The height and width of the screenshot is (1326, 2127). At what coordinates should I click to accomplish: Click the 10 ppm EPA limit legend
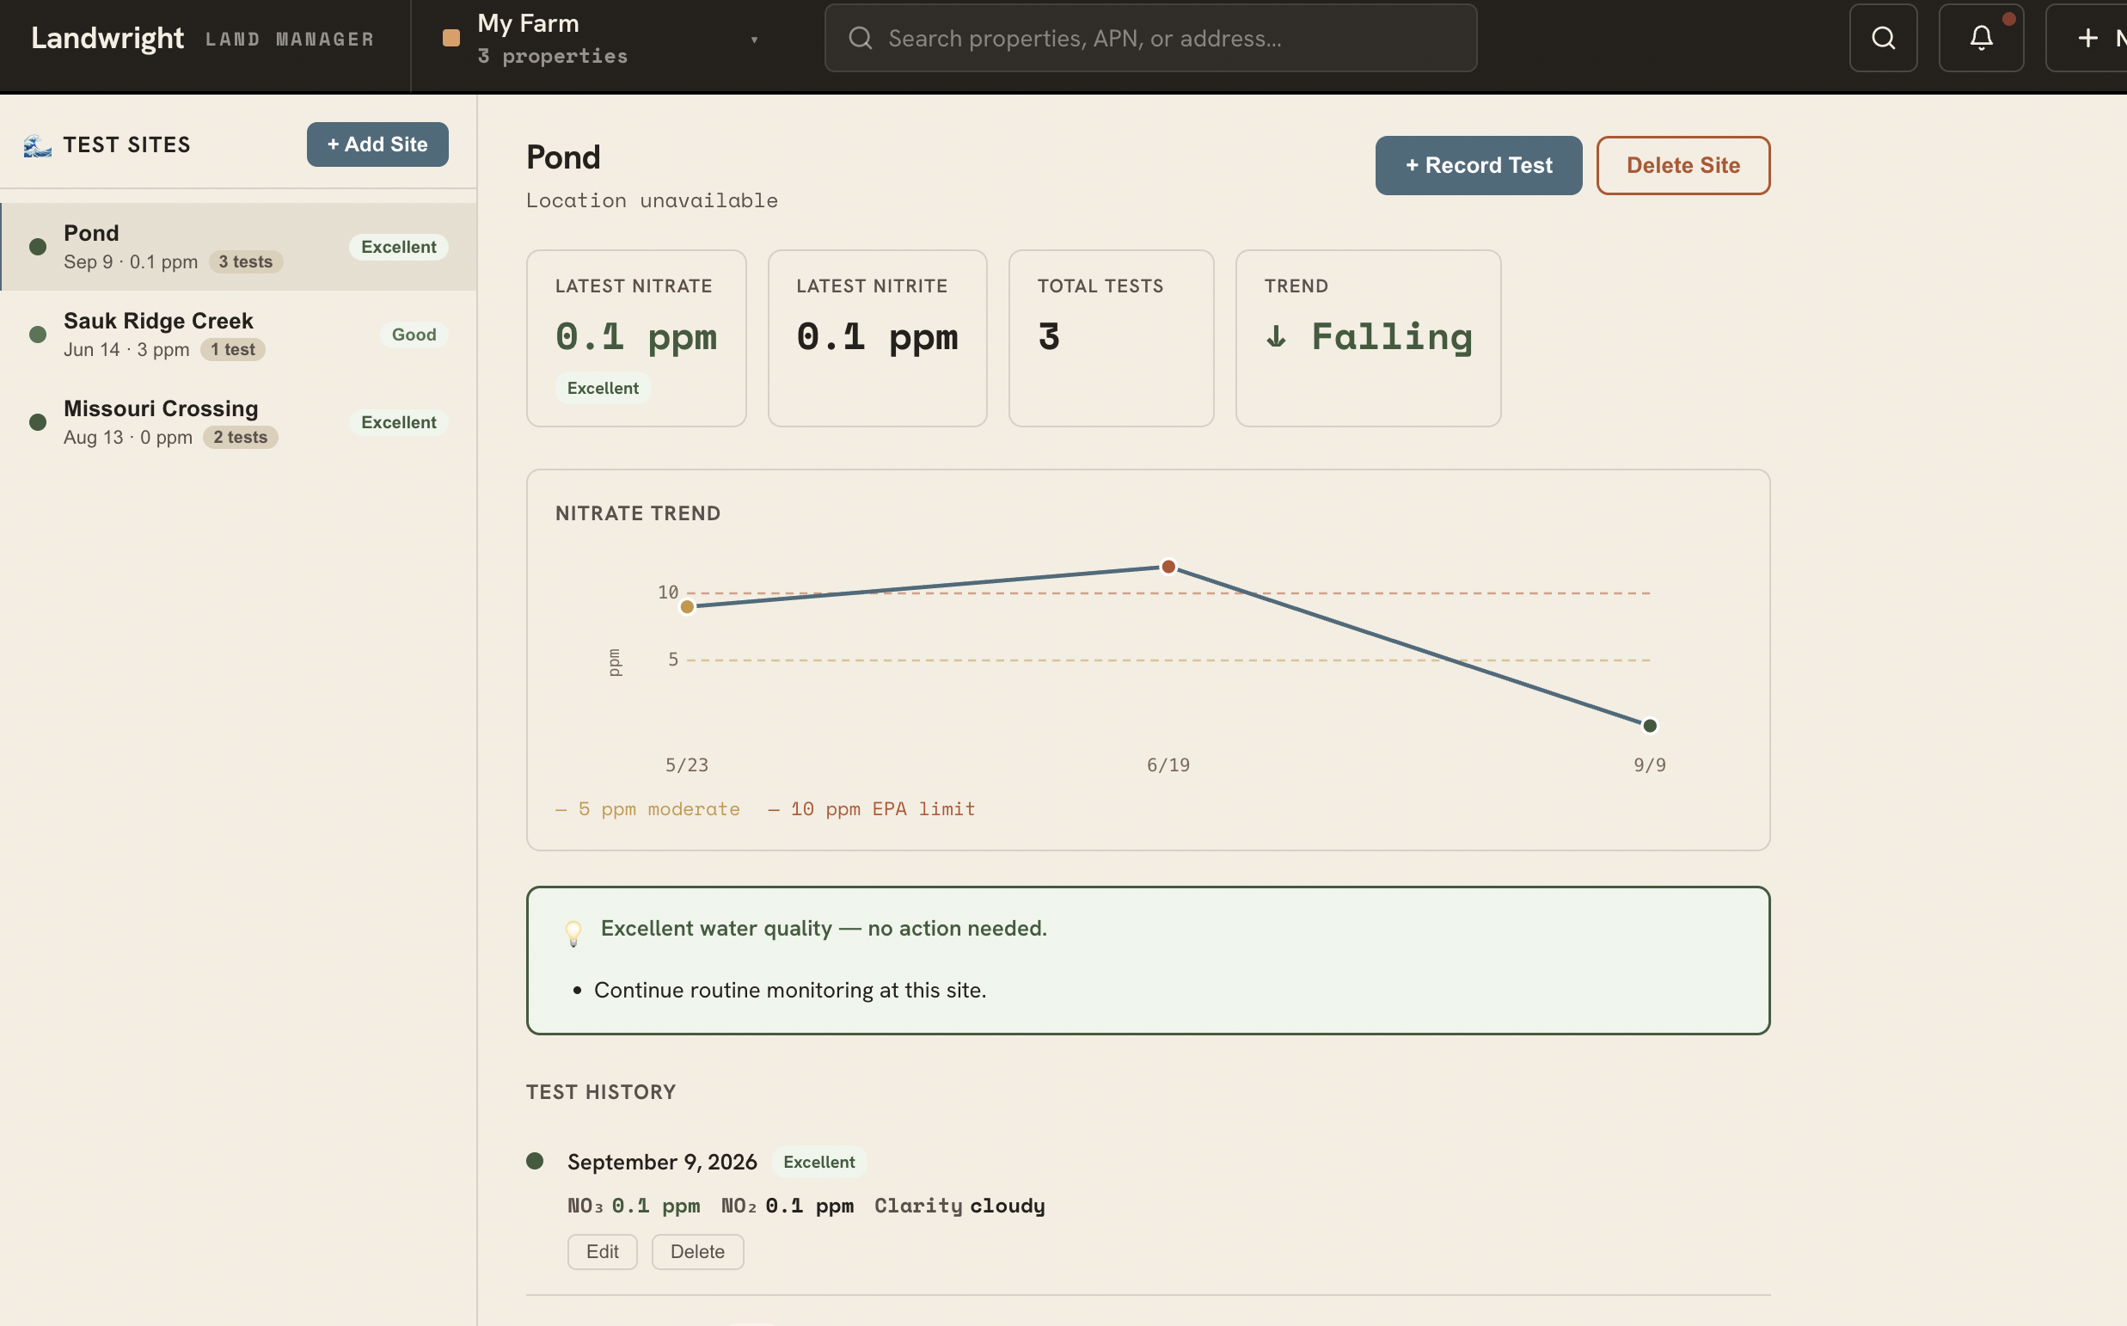pos(872,808)
